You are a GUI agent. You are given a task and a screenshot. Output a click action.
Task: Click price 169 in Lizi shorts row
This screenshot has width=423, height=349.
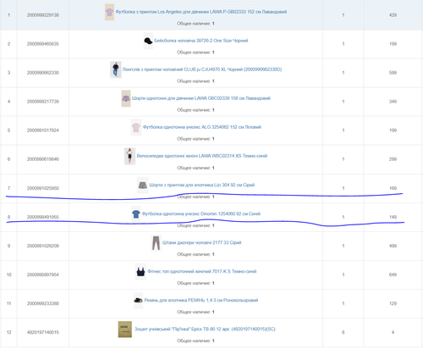pyautogui.click(x=393, y=188)
